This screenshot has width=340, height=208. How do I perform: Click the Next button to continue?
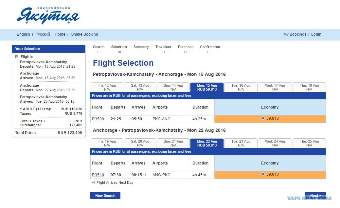tap(315, 196)
